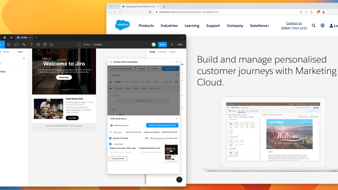Click Upload To Marketing Cloud button
The height and width of the screenshot is (190, 338).
162,125
